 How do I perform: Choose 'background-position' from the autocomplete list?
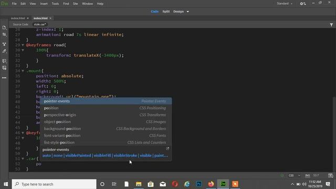click(106, 129)
